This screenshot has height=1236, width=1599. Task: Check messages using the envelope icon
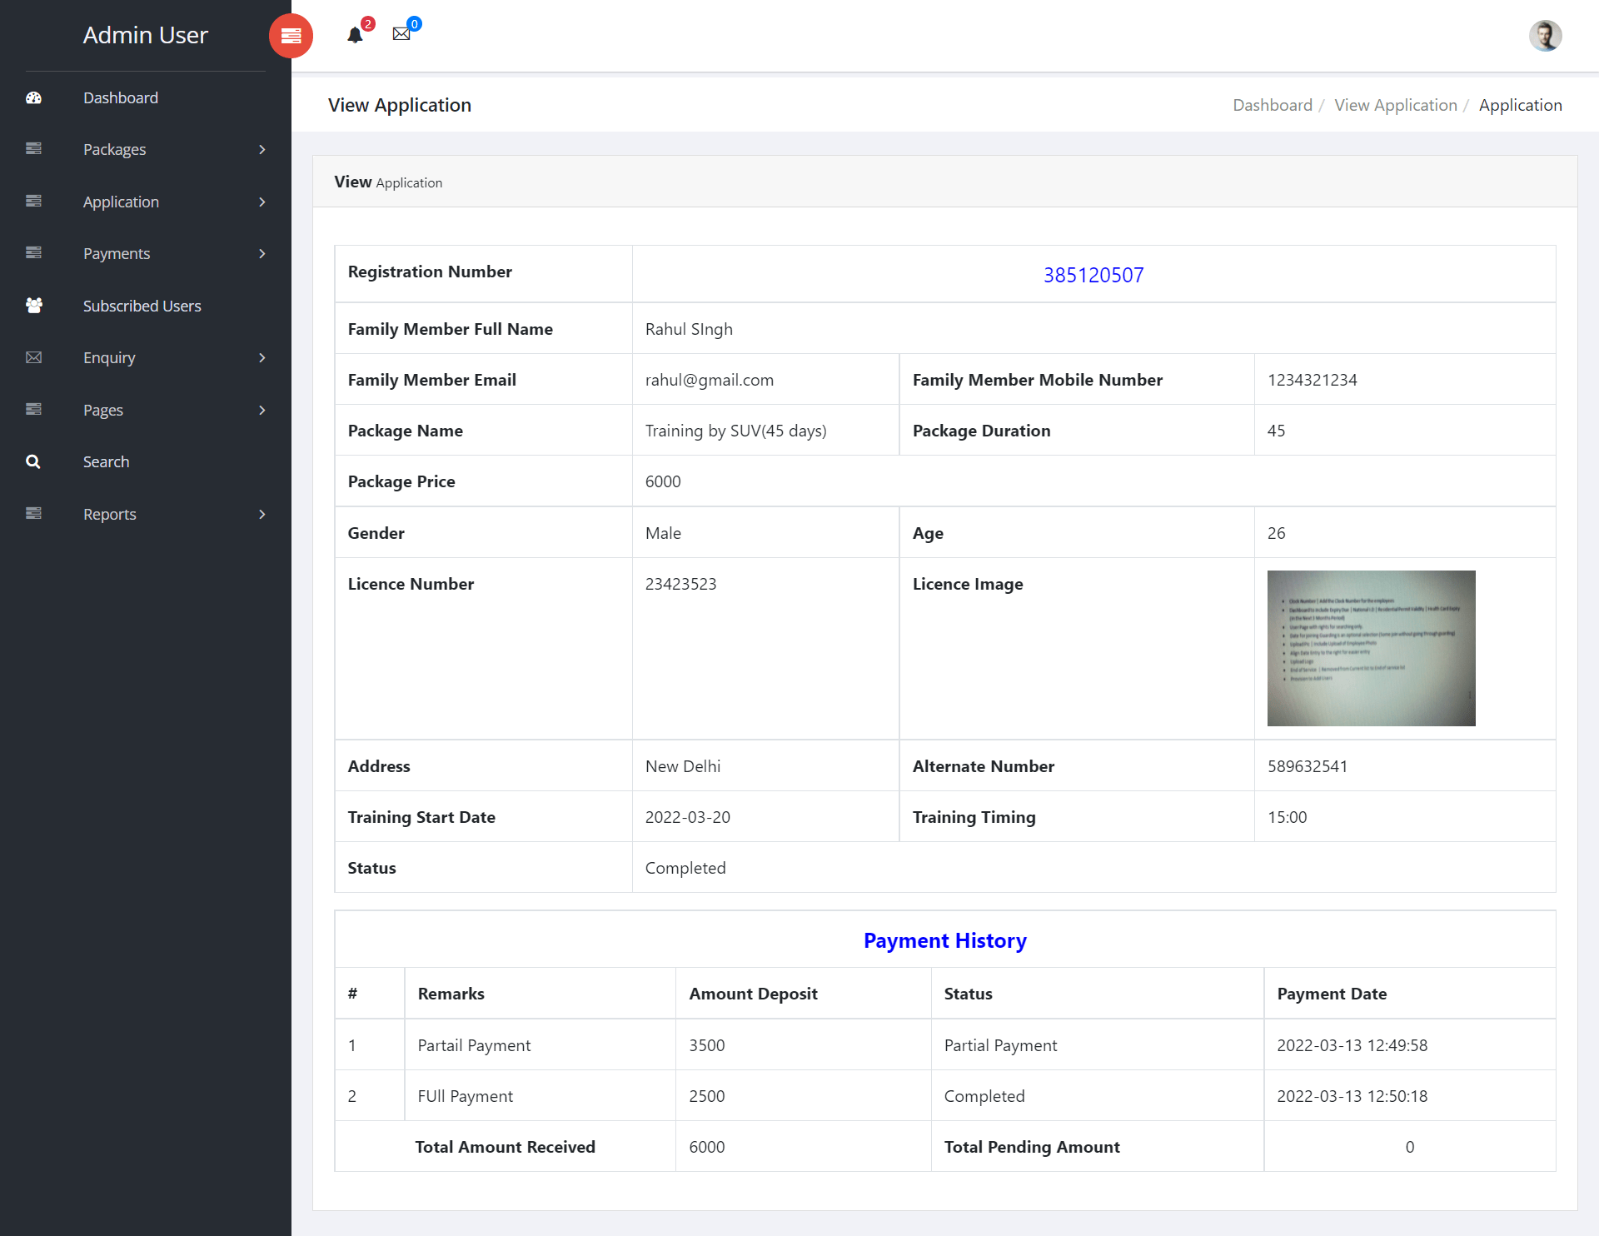(x=402, y=33)
